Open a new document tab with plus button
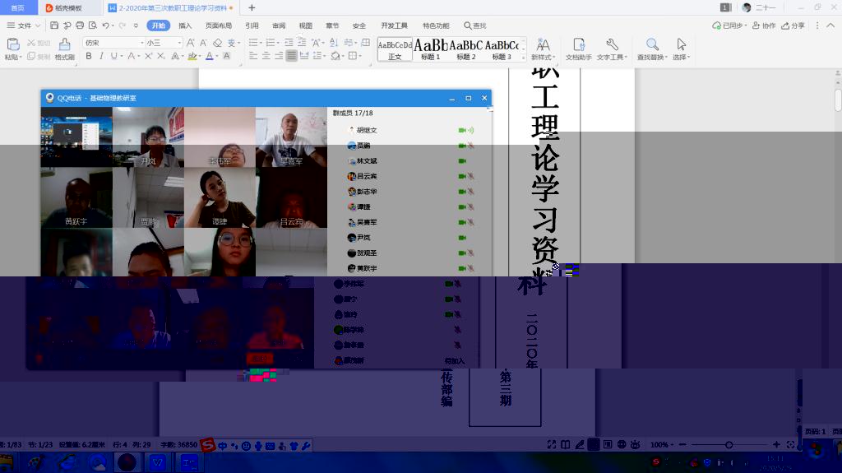 click(x=252, y=7)
